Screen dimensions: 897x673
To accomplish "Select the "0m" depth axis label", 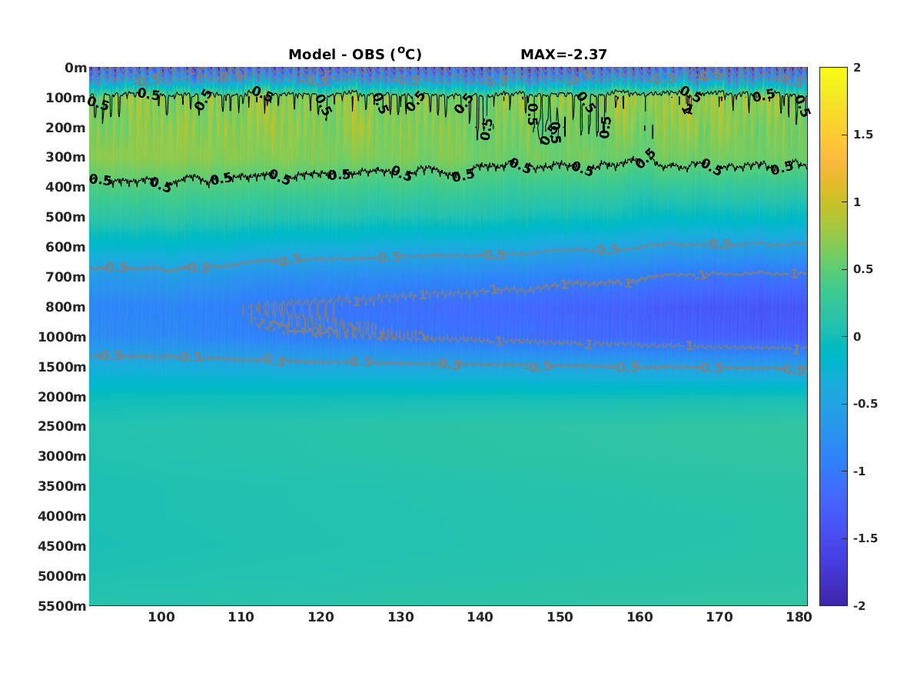I will coord(75,68).
